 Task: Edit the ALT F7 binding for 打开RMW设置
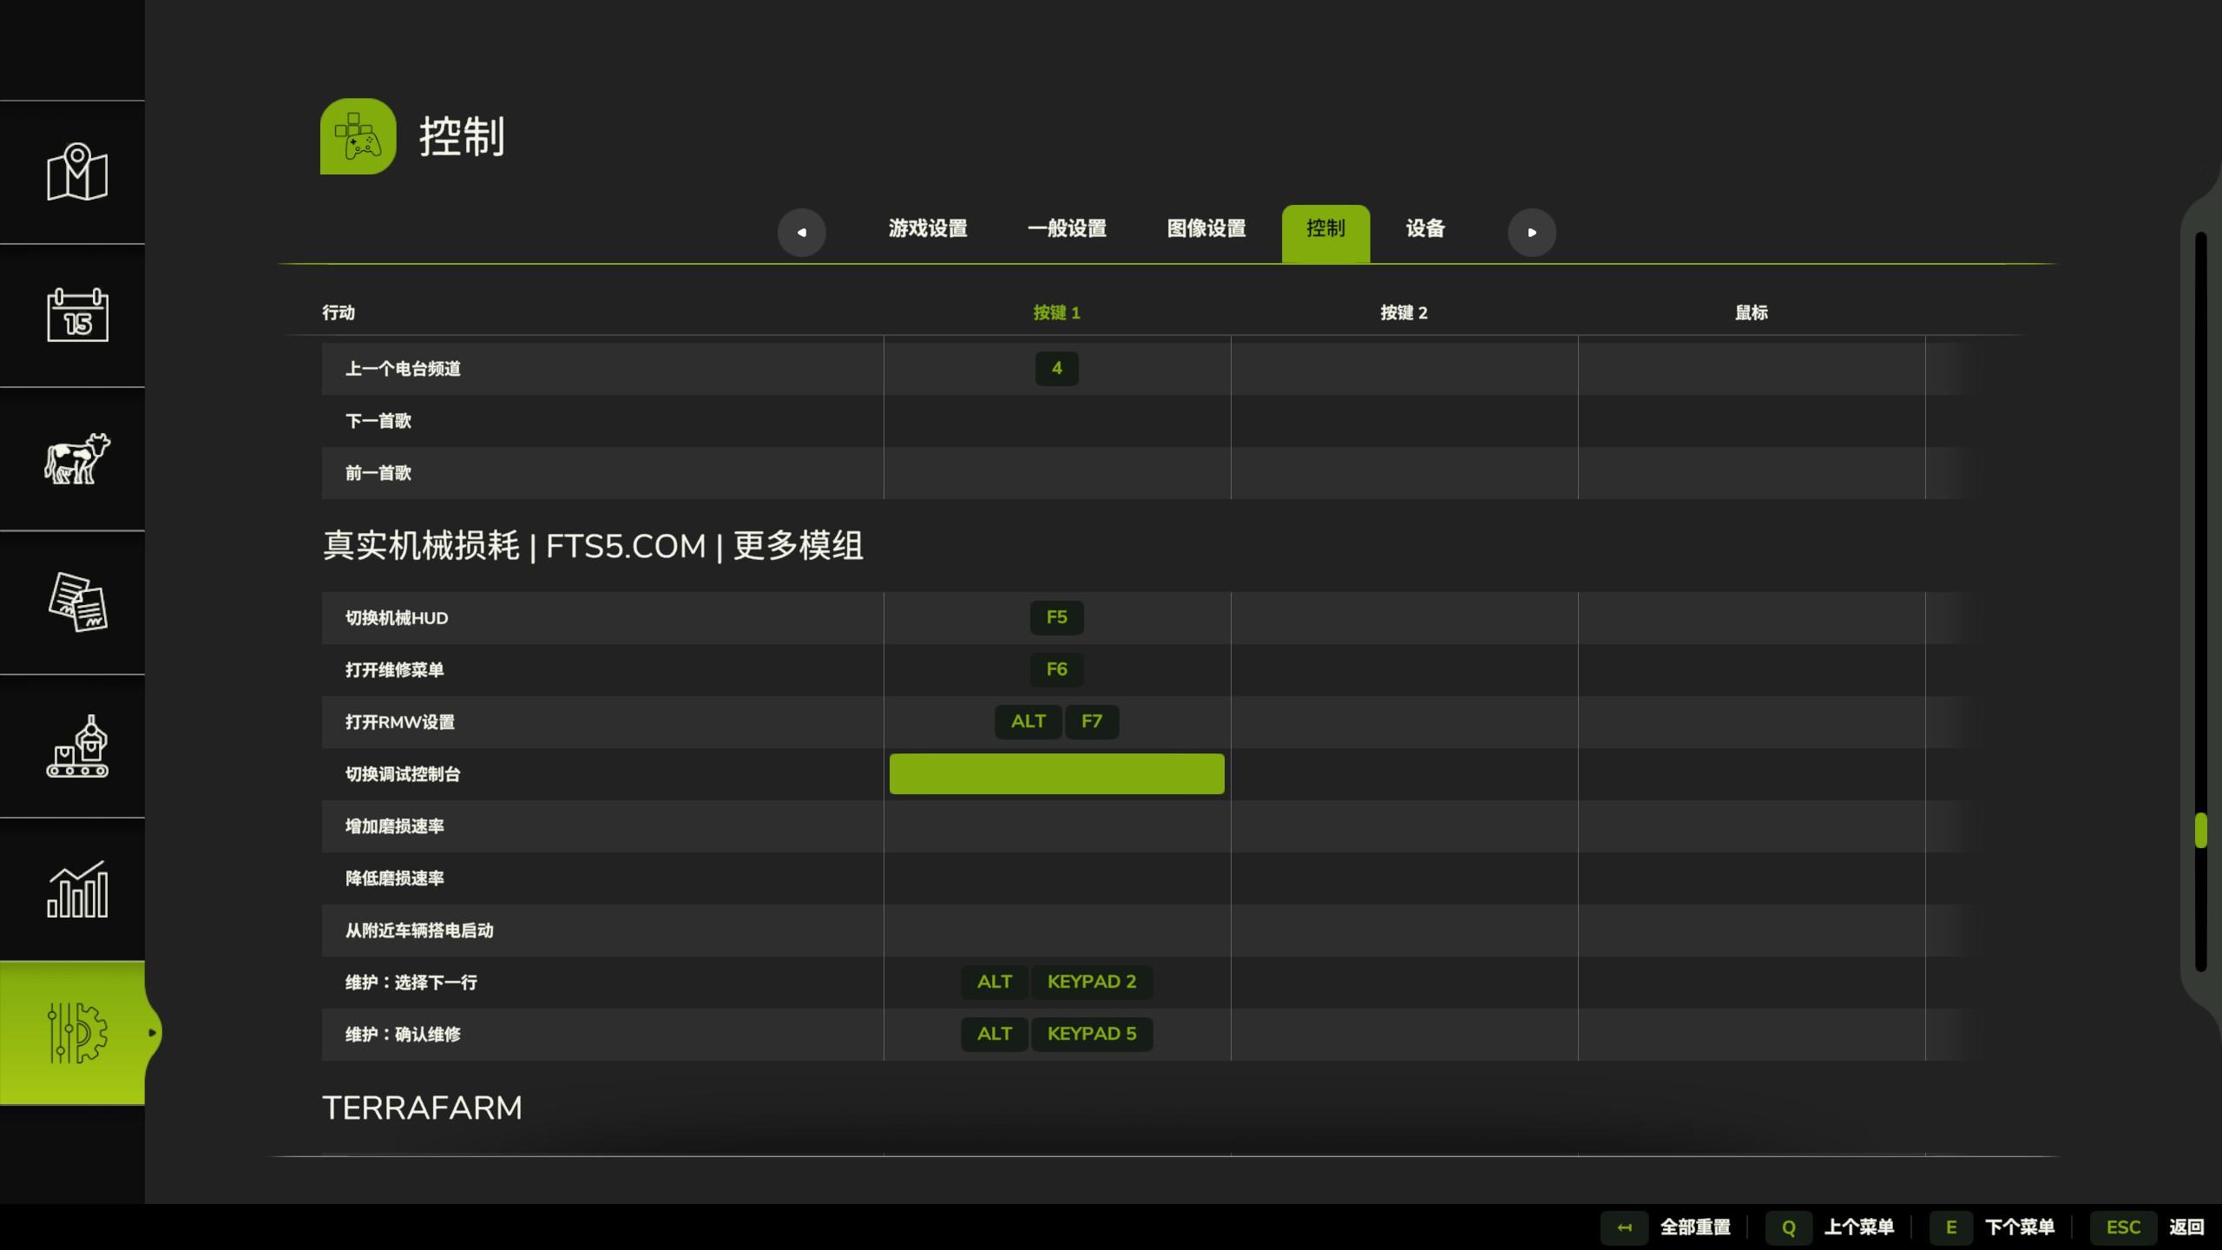pyautogui.click(x=1056, y=721)
